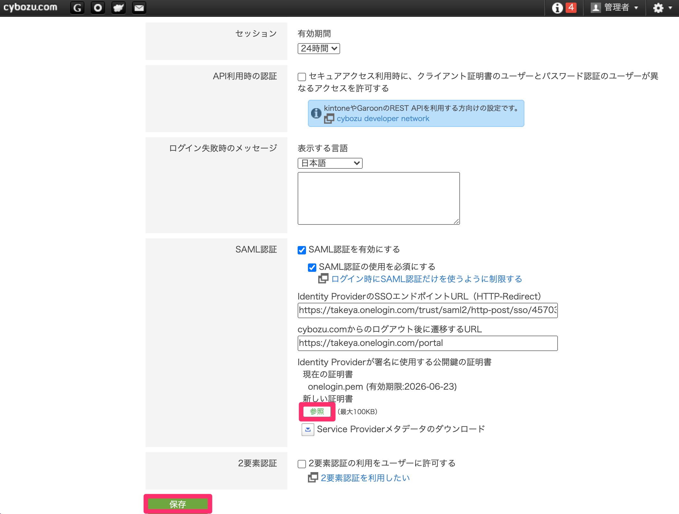Open ログイン時にSAML認証だけを使うように制限する link
The width and height of the screenshot is (679, 514).
pos(427,279)
